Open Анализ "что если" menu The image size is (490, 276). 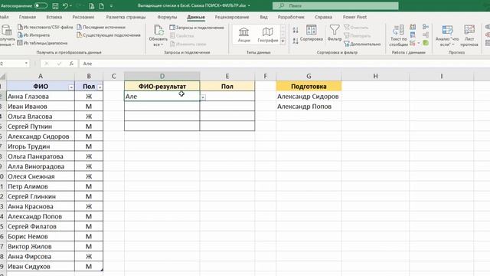tap(447, 36)
